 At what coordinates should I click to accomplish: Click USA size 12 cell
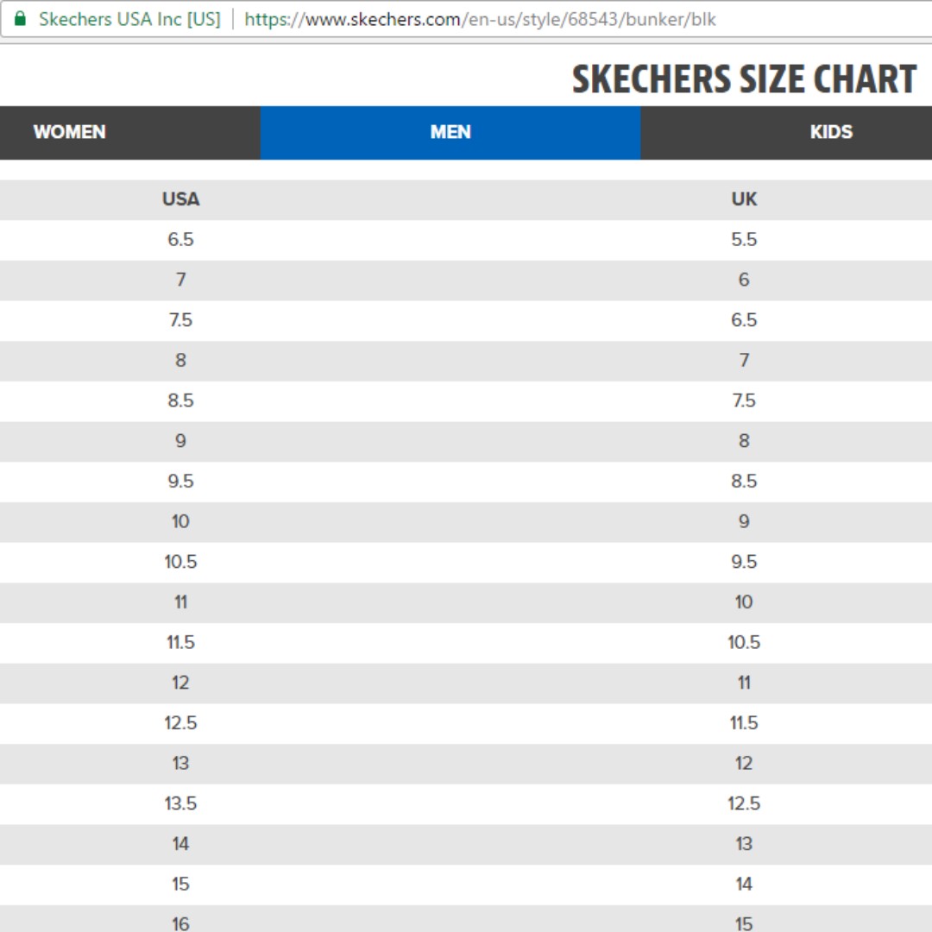coord(180,683)
